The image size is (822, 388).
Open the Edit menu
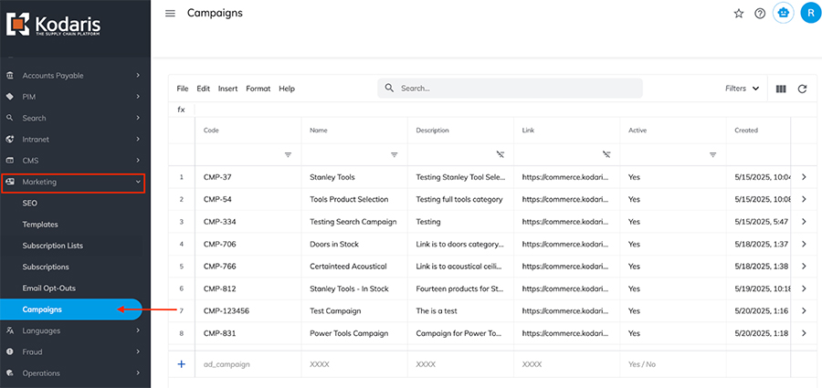click(204, 89)
